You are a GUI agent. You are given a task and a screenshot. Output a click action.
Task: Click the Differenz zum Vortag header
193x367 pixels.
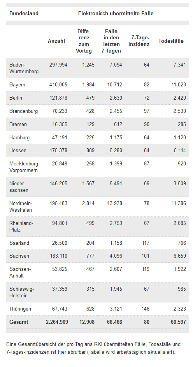coord(84,41)
